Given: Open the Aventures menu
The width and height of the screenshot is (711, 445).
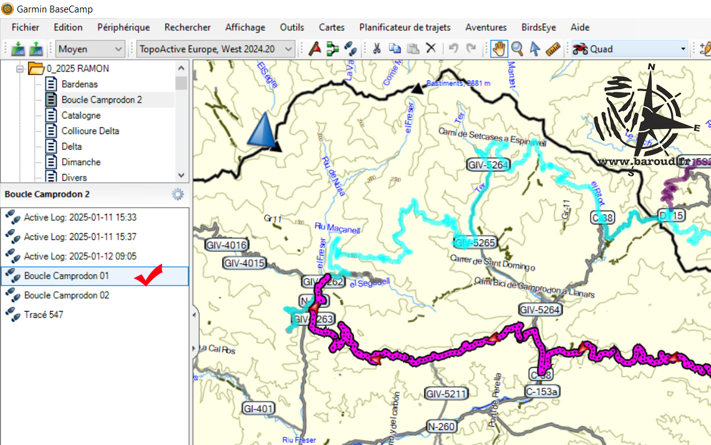Looking at the screenshot, I should tap(486, 27).
